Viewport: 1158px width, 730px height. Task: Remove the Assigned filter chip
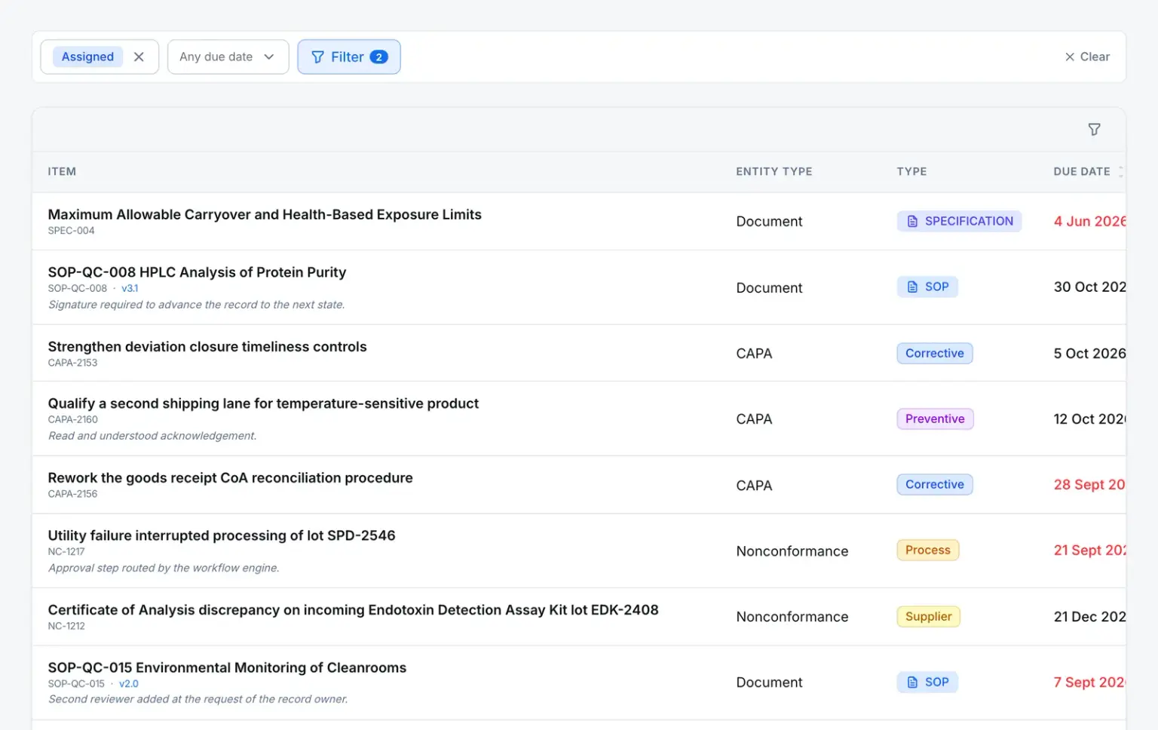coord(139,57)
